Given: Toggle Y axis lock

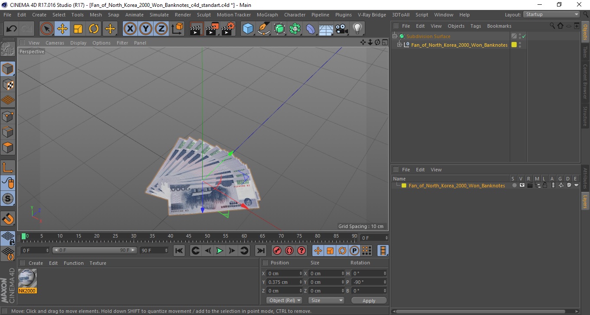Looking at the screenshot, I should pyautogui.click(x=146, y=29).
